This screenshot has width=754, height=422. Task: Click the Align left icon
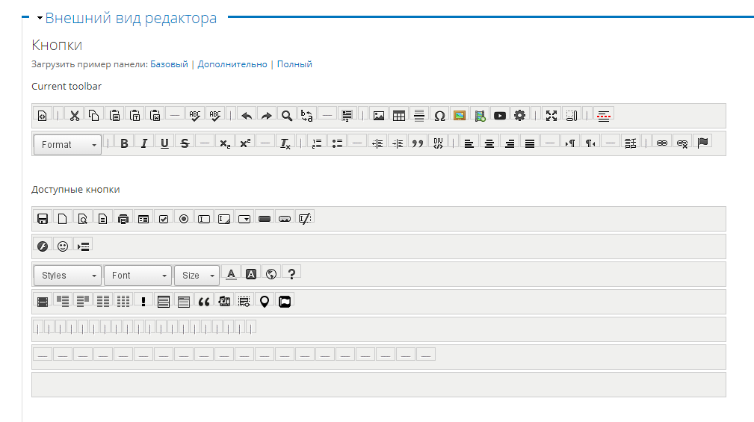469,143
